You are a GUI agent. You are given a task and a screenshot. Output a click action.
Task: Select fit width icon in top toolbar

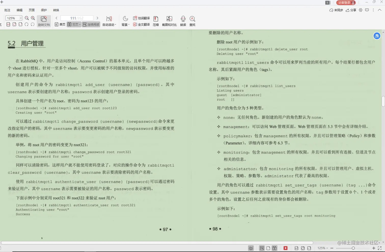tap(21, 24)
